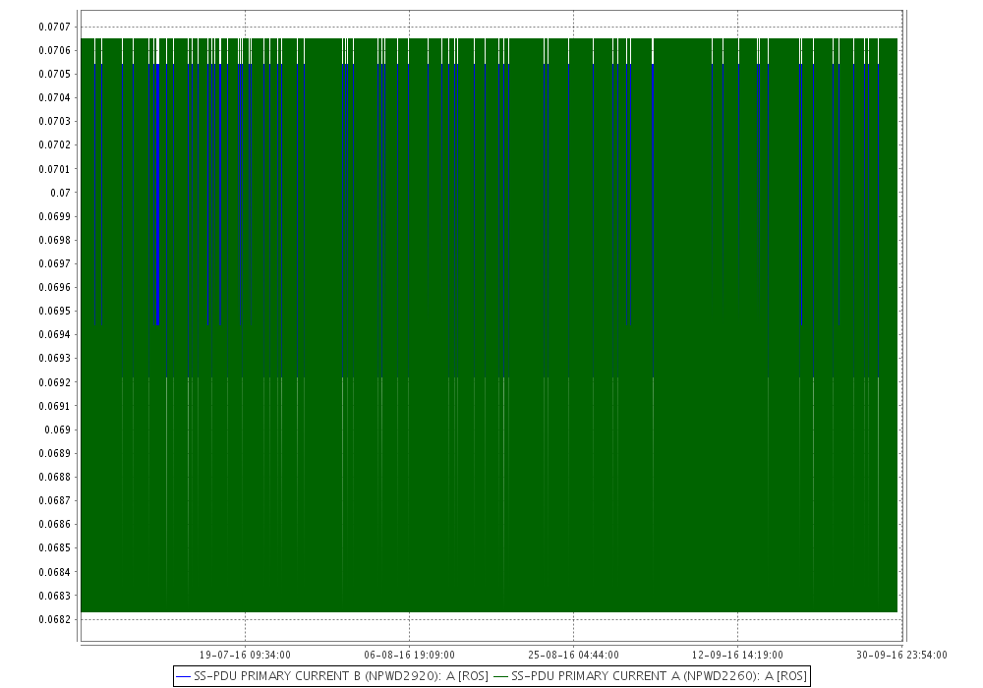The width and height of the screenshot is (983, 688).
Task: Click the 25-08-16 04:44:00 time label
Action: pyautogui.click(x=574, y=655)
